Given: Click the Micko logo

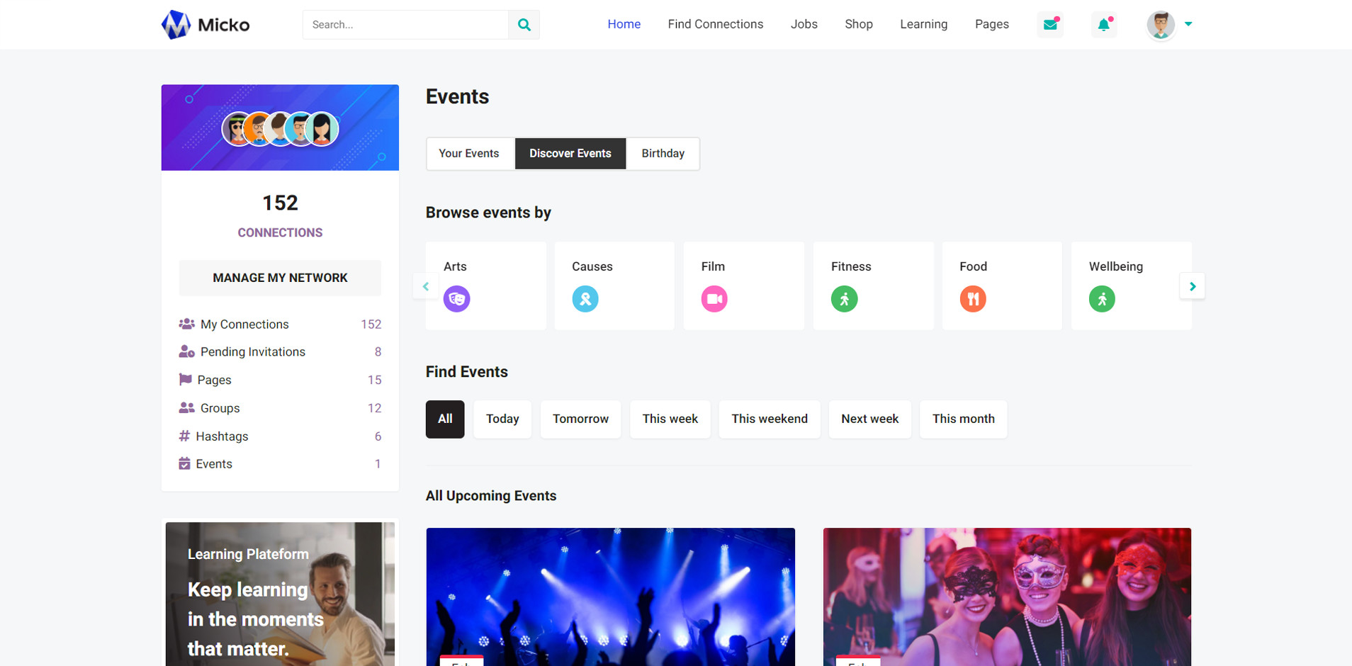Looking at the screenshot, I should point(205,25).
